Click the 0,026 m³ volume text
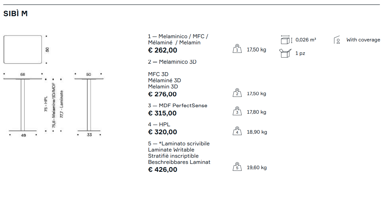 pos(306,40)
